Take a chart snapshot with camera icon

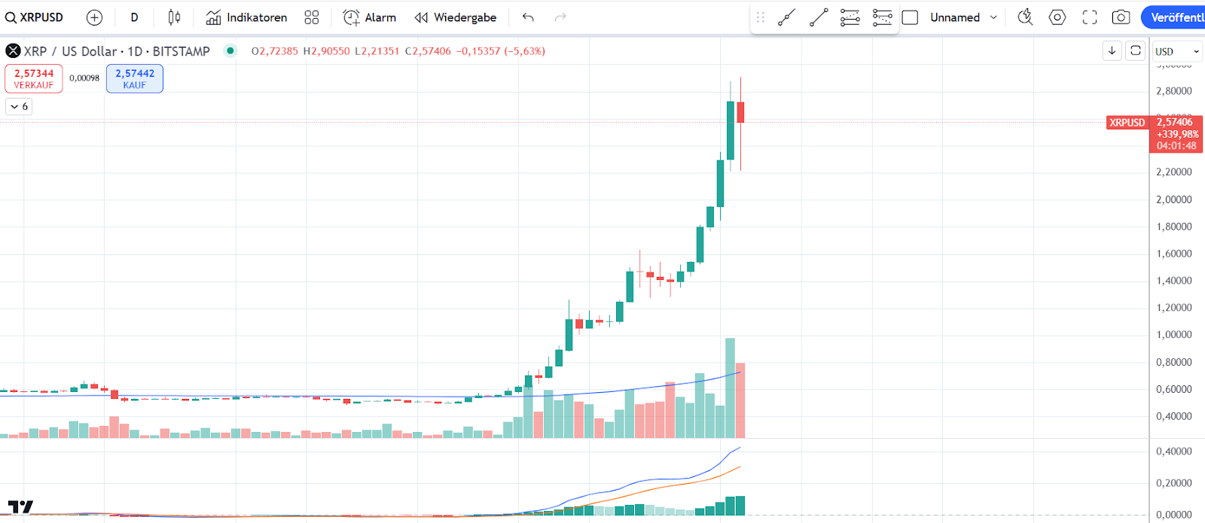pyautogui.click(x=1121, y=17)
